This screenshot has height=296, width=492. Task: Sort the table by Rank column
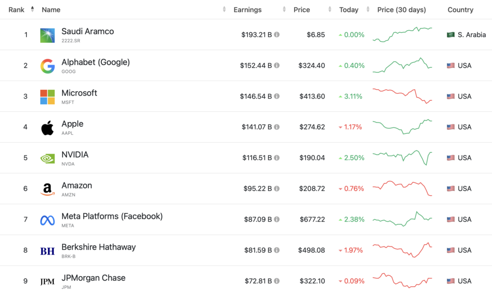click(x=16, y=10)
